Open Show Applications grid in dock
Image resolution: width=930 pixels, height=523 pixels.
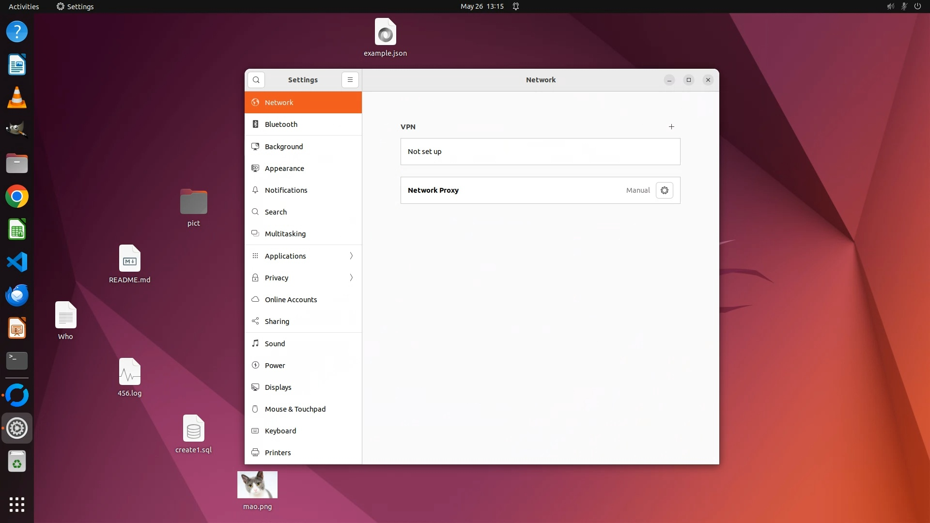[17, 504]
